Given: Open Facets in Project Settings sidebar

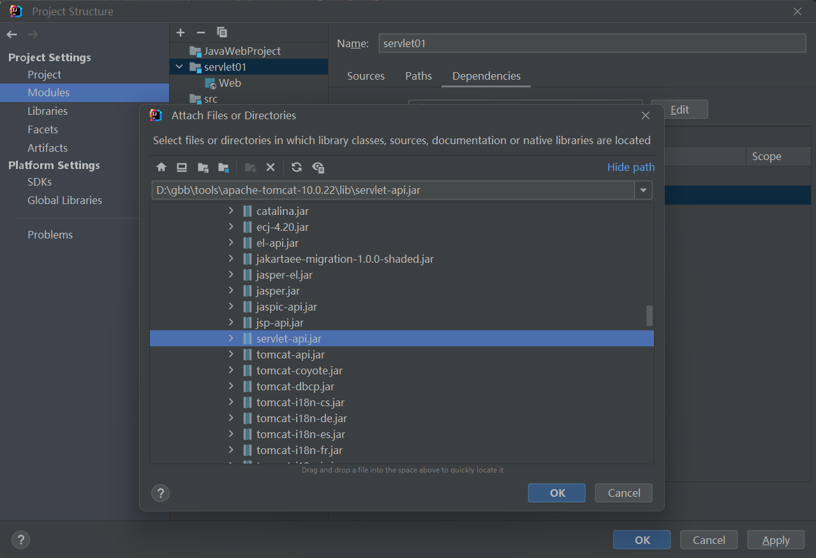Looking at the screenshot, I should [43, 129].
